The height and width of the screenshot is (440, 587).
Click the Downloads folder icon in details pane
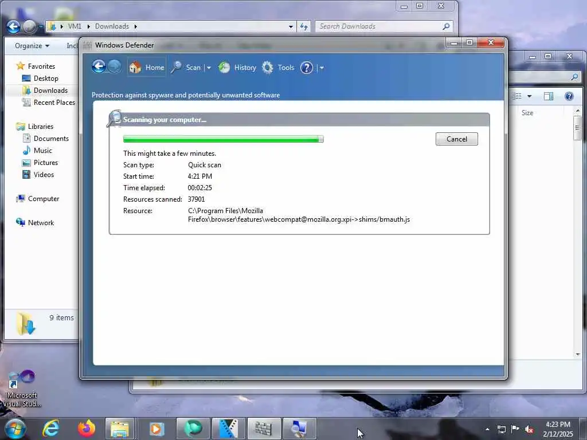point(25,323)
